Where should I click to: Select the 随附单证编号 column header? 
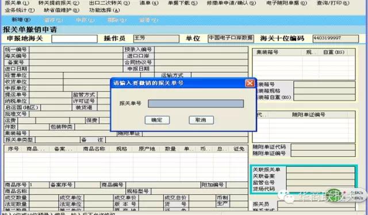pos(308,115)
